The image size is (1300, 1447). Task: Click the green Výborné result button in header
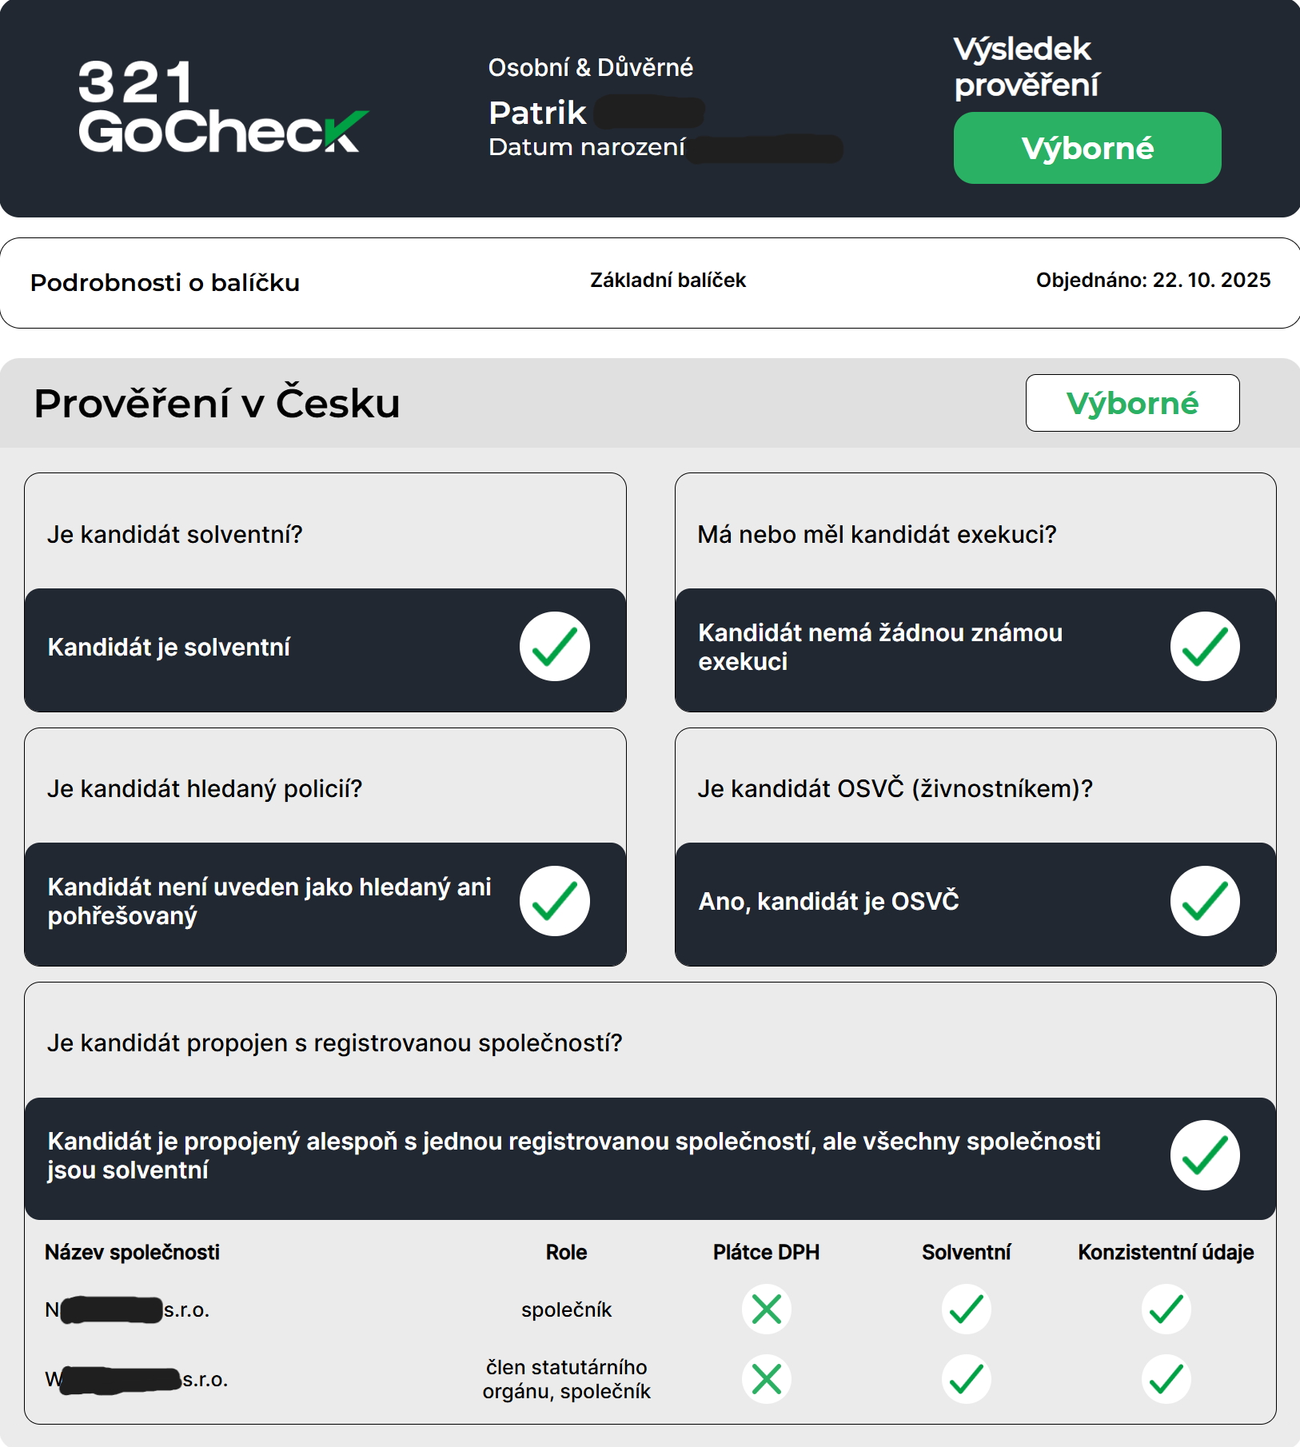pyautogui.click(x=1087, y=148)
